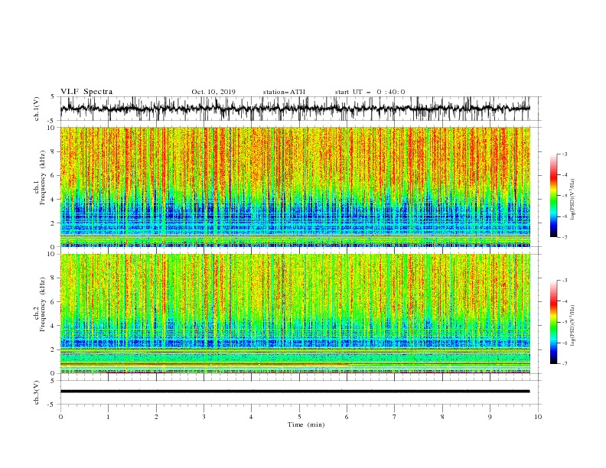Click inside the ch.2 spectrogram panel
The height and width of the screenshot is (468, 606).
pyautogui.click(x=295, y=314)
